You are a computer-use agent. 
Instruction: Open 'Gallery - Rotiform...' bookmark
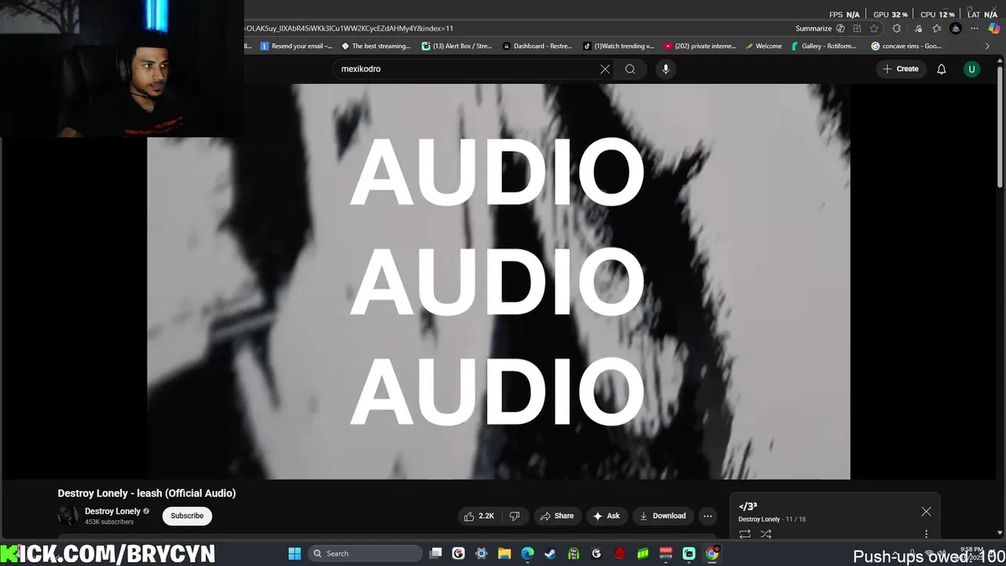click(x=824, y=46)
